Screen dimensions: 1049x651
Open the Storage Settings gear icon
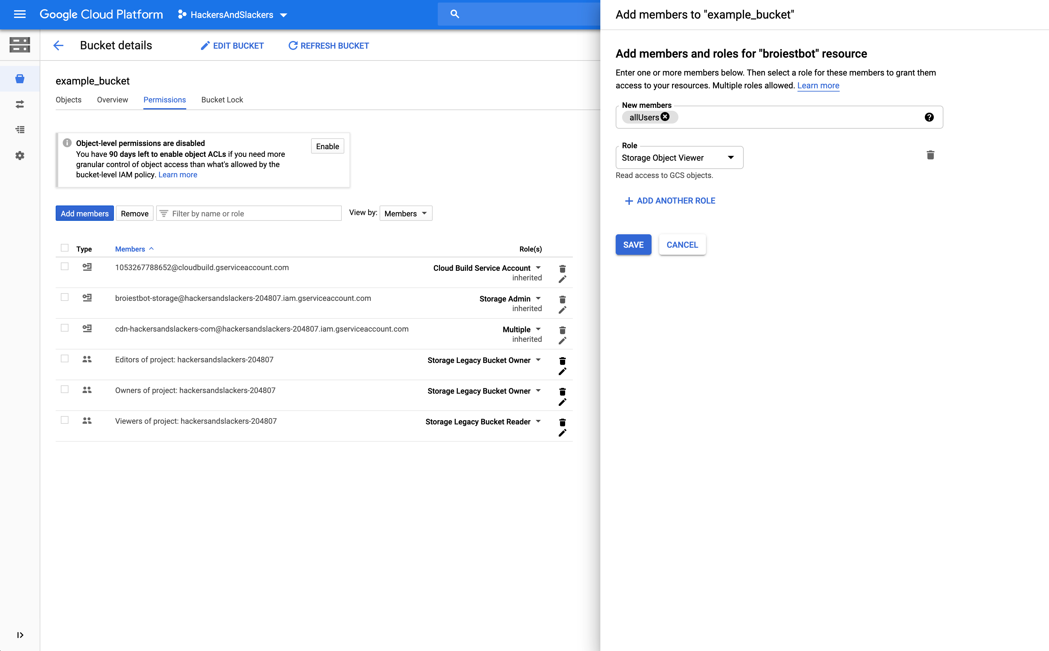point(20,156)
